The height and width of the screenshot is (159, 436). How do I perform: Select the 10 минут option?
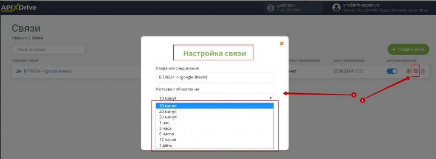click(215, 106)
